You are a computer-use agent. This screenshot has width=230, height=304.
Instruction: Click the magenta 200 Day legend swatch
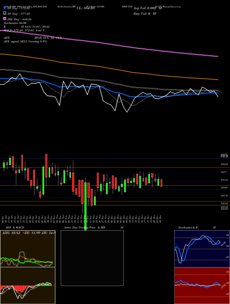[5, 19]
